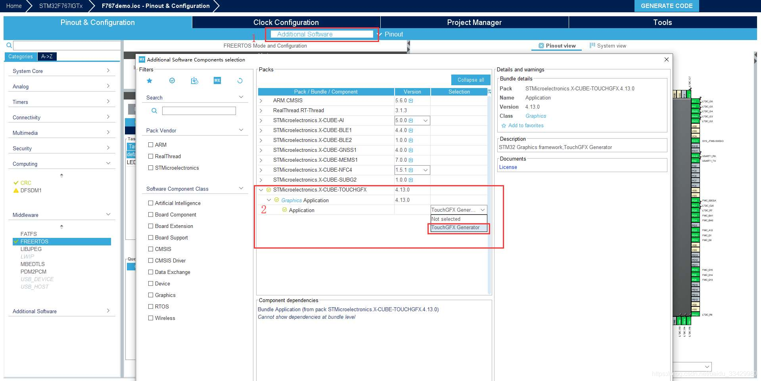
Task: Click the star icon next to Add to favorites
Action: [x=504, y=126]
